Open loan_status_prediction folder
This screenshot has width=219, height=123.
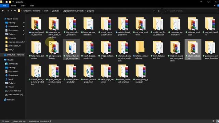[x=158, y=50]
